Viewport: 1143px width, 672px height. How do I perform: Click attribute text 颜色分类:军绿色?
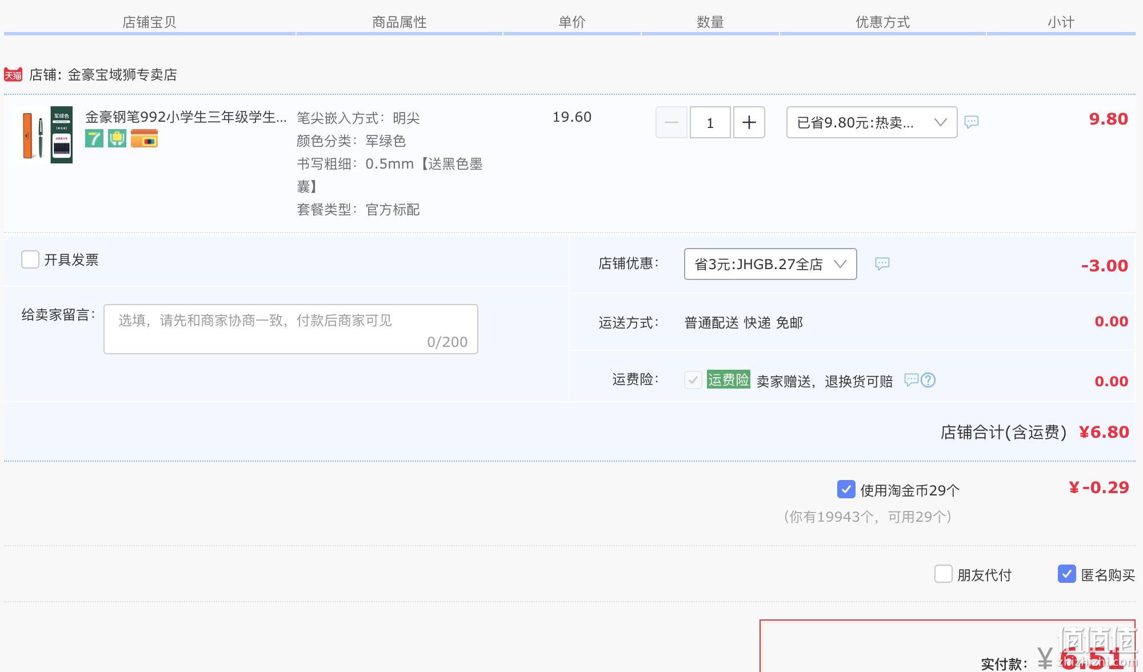point(351,141)
